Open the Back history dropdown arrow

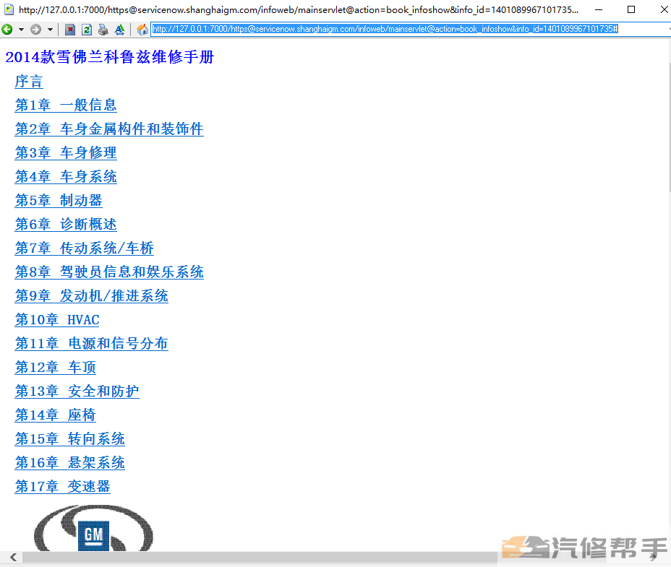21,30
